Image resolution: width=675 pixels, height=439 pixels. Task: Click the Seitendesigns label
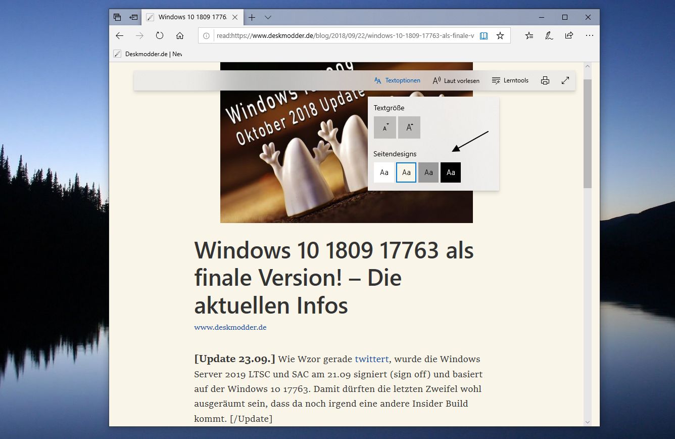click(395, 154)
